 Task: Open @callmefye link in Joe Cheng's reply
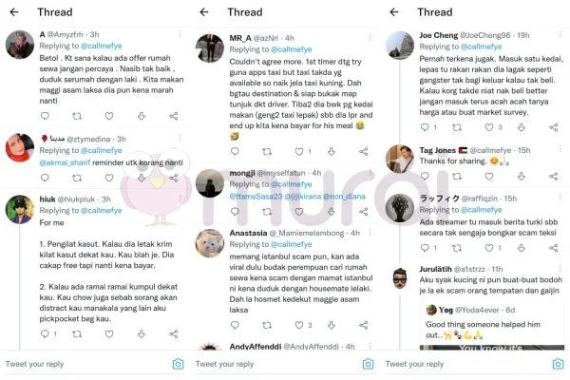[x=482, y=47]
